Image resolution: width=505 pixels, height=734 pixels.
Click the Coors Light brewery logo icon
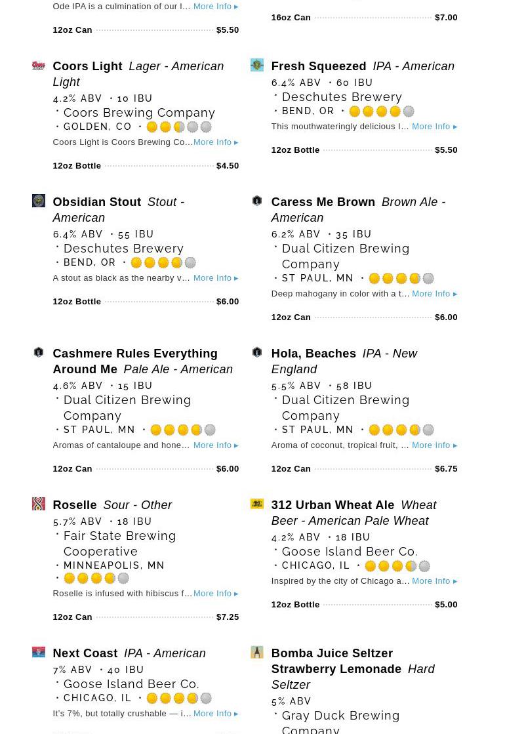click(x=39, y=66)
